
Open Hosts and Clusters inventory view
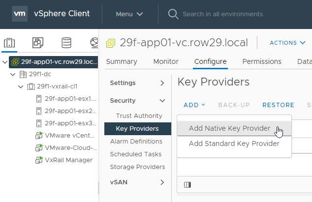9,43
